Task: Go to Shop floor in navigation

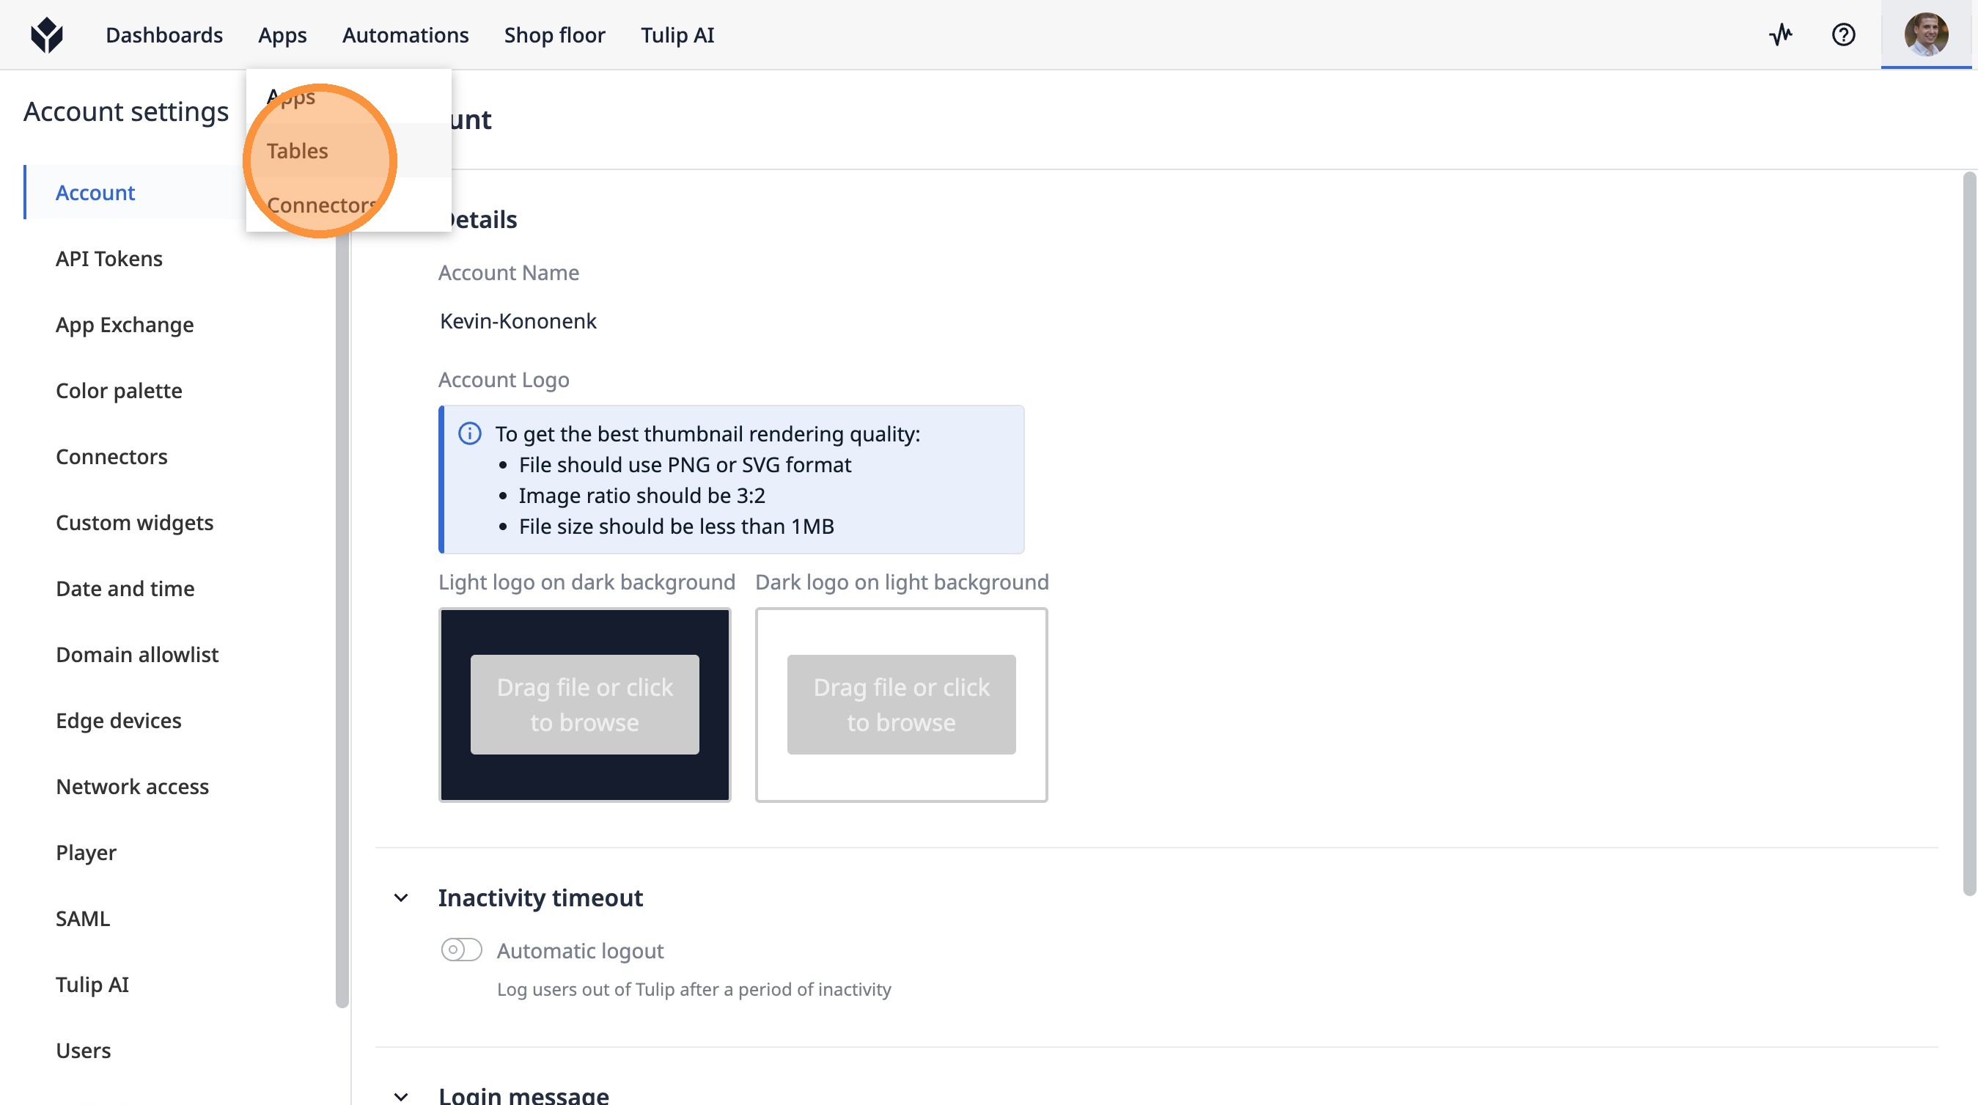Action: click(x=554, y=34)
